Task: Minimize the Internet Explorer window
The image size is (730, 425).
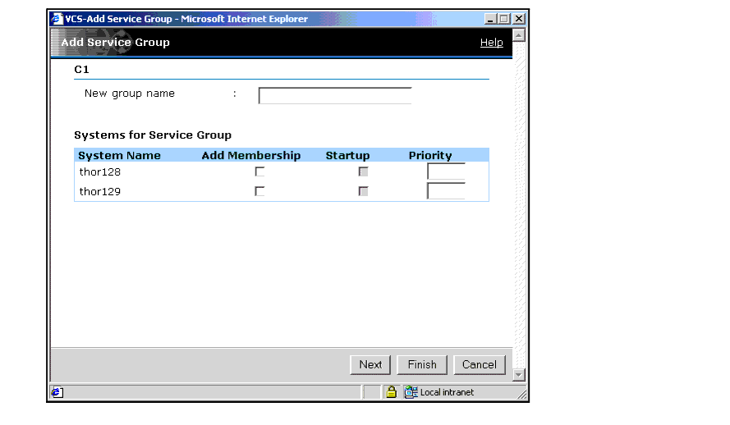Action: 492,19
